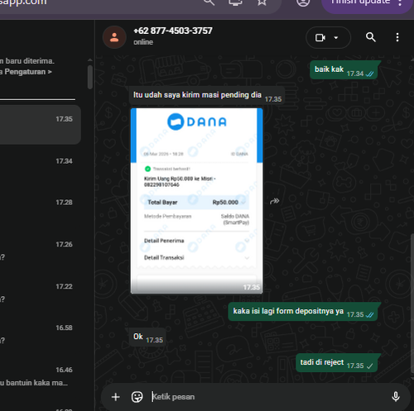The height and width of the screenshot is (411, 414).
Task: Click the phone number +62 877-4503-3757 header
Action: point(173,31)
